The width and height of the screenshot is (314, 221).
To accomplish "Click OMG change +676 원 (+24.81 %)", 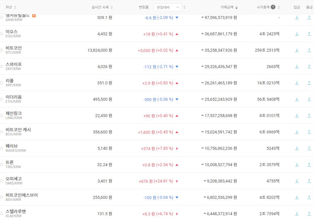I will [156, 181].
